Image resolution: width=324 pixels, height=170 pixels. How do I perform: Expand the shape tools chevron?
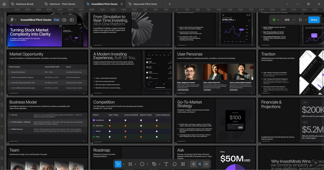coord(147,164)
